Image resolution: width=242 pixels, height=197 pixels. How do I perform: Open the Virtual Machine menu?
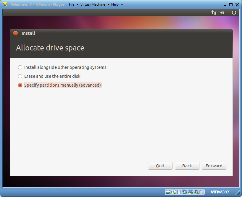click(93, 4)
